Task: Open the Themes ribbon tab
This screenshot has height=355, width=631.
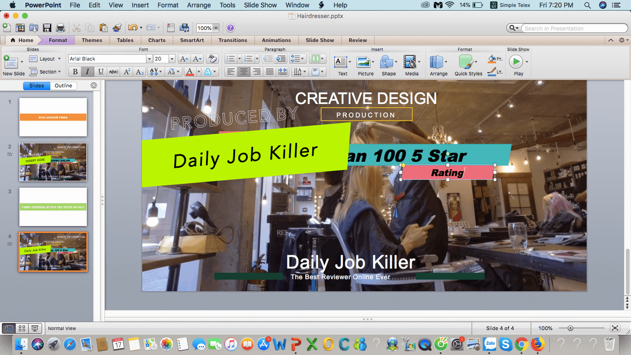Action: pyautogui.click(x=92, y=40)
